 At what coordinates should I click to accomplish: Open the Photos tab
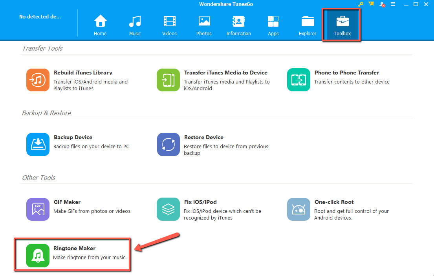[x=204, y=25]
